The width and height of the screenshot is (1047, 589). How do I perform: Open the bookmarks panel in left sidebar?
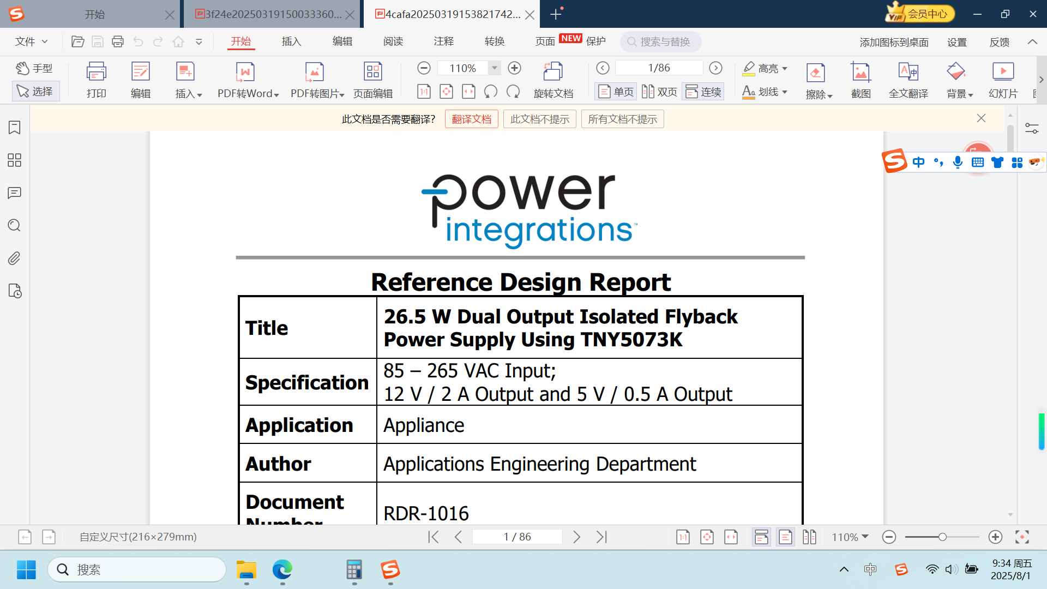[15, 128]
